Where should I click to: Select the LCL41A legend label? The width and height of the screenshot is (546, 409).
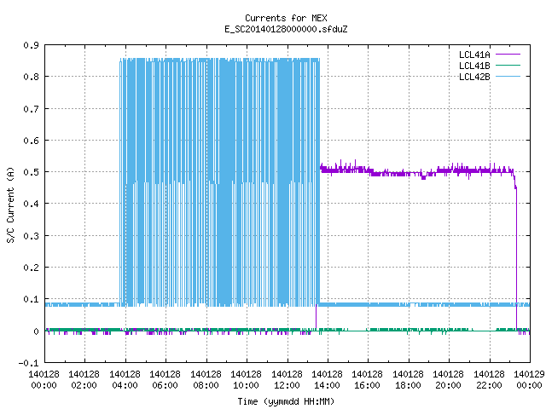click(474, 55)
